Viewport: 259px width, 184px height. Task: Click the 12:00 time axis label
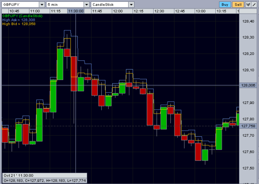click(x=118, y=11)
